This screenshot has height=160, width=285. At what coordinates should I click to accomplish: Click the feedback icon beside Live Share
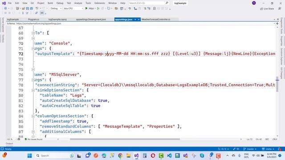280,8
